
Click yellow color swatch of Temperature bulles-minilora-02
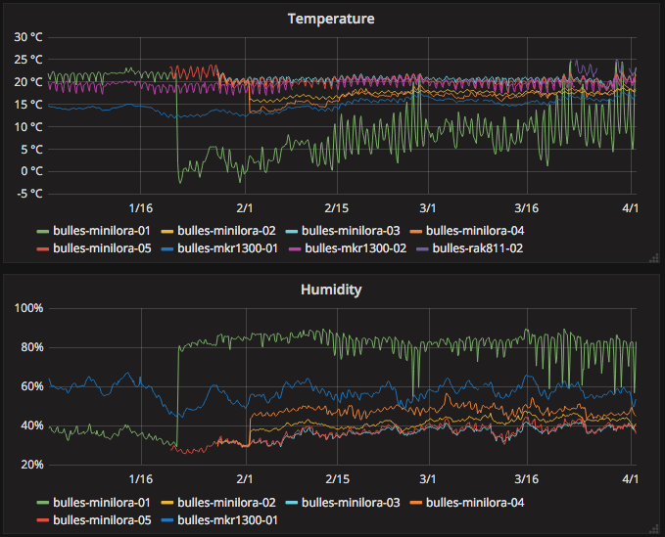coord(167,231)
